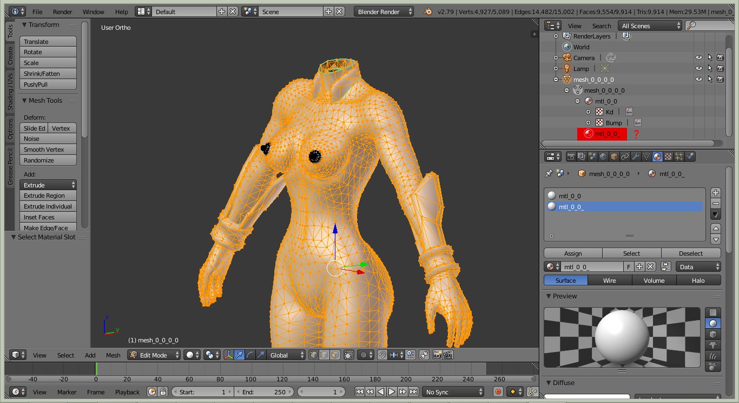Screen dimensions: 739x403
Task: Click the Extrude Region button
Action: 48,196
